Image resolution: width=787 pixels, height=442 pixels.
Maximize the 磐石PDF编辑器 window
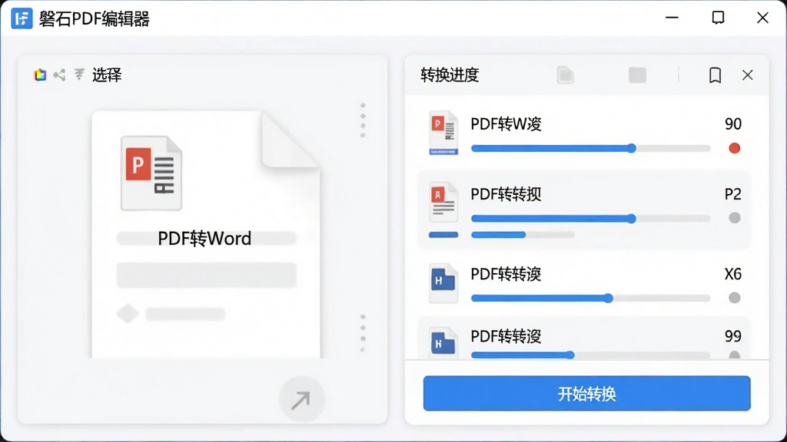point(719,18)
